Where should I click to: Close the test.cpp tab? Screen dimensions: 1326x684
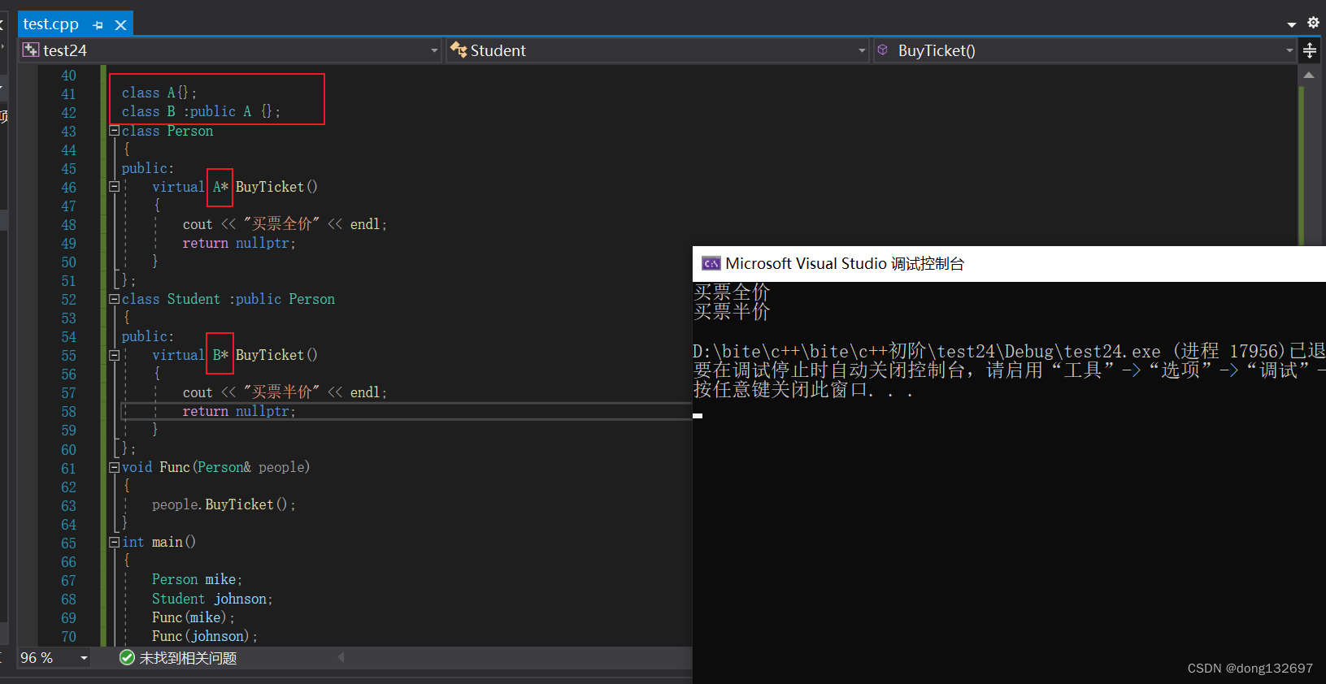[121, 25]
